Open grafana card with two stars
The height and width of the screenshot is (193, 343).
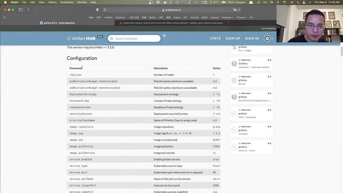point(251,80)
